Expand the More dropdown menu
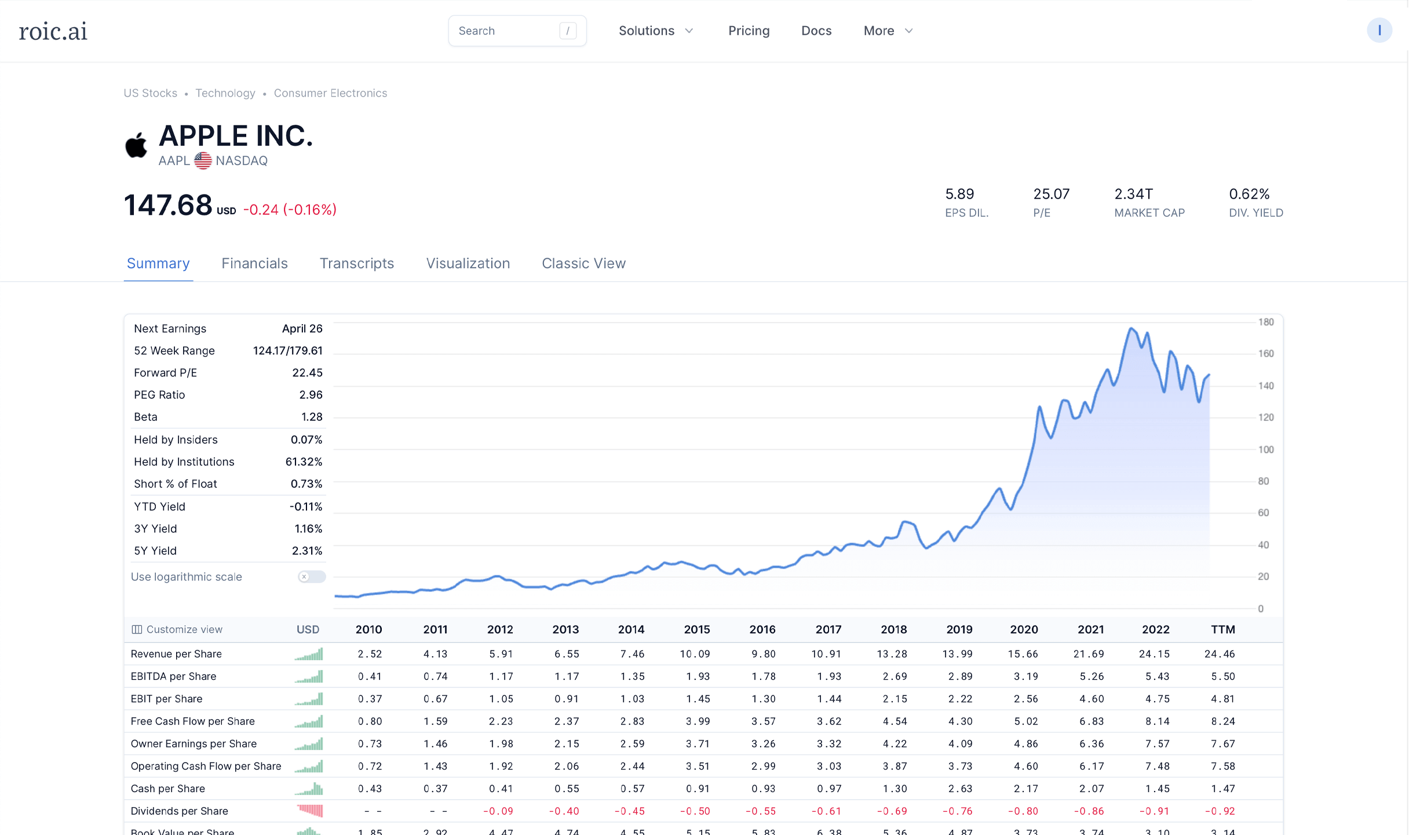1409x835 pixels. pos(886,31)
